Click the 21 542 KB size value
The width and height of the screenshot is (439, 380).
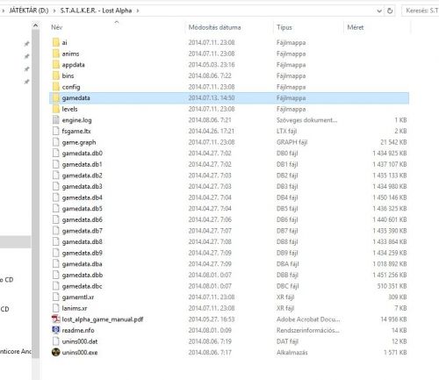(x=393, y=142)
